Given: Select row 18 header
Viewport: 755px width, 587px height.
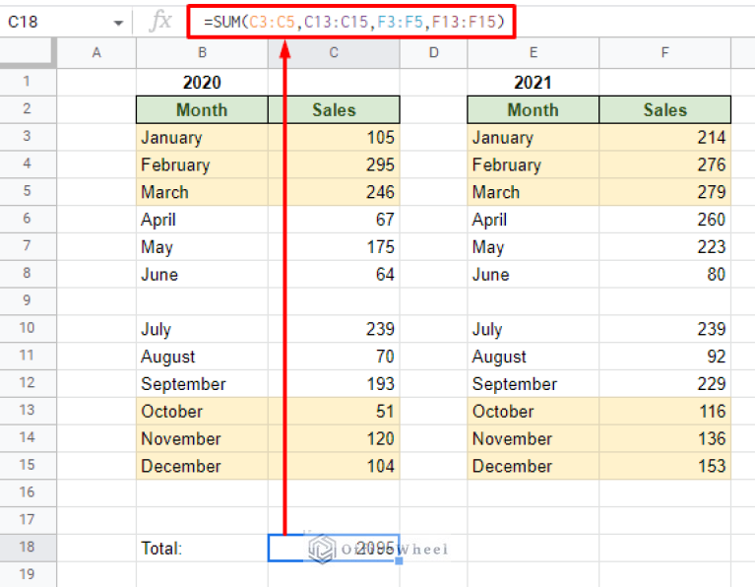Looking at the screenshot, I should [x=27, y=549].
